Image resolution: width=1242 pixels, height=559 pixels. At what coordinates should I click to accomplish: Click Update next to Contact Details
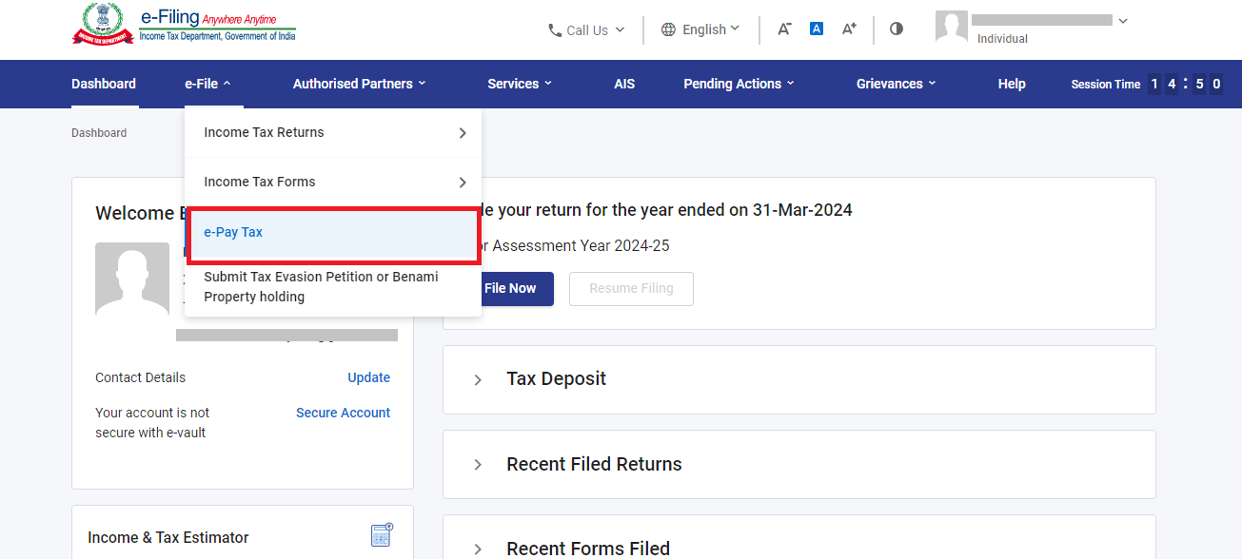click(368, 377)
